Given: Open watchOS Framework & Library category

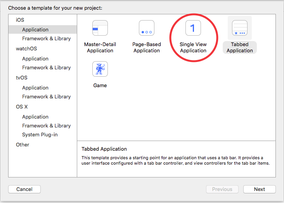Looking at the screenshot, I should [47, 67].
